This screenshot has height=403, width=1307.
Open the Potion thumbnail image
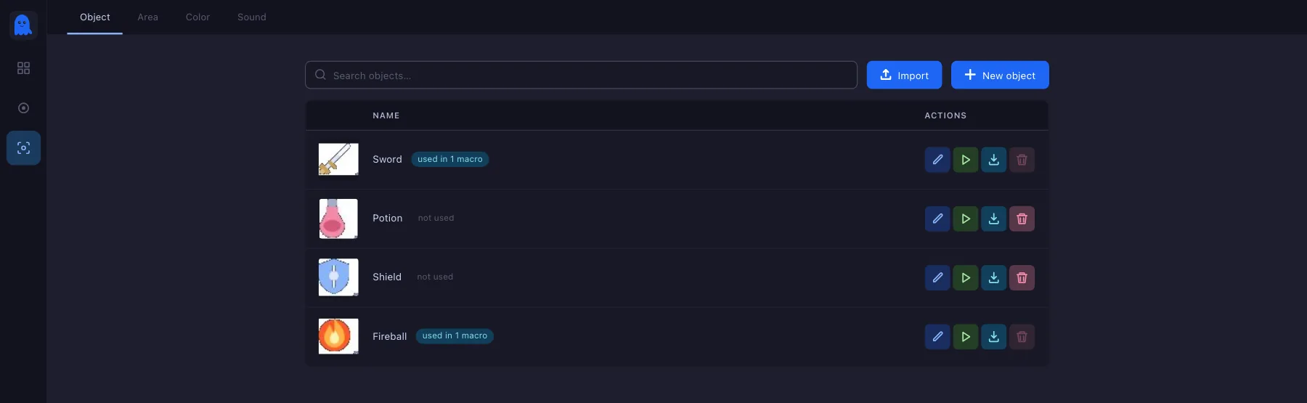[338, 219]
